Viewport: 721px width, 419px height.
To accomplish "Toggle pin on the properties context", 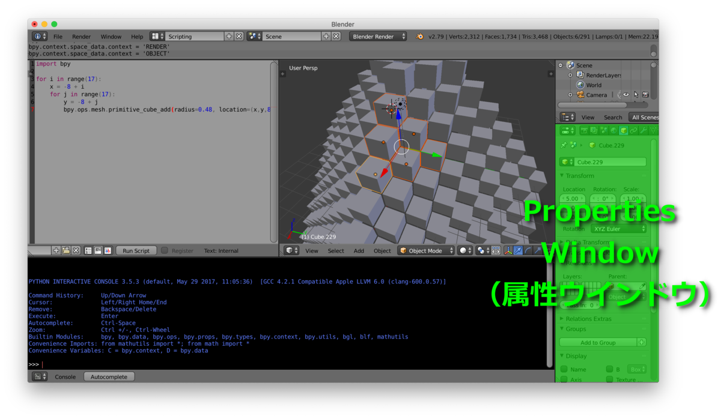I will click(x=564, y=145).
